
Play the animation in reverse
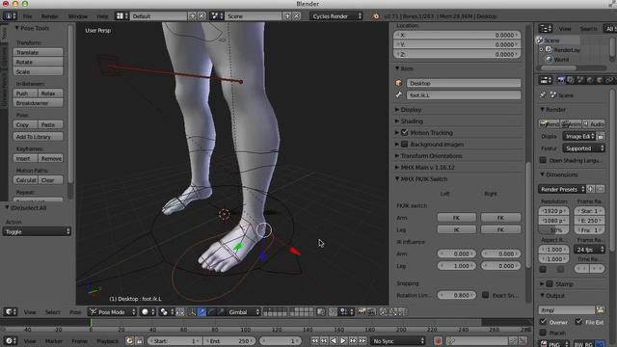point(334,340)
